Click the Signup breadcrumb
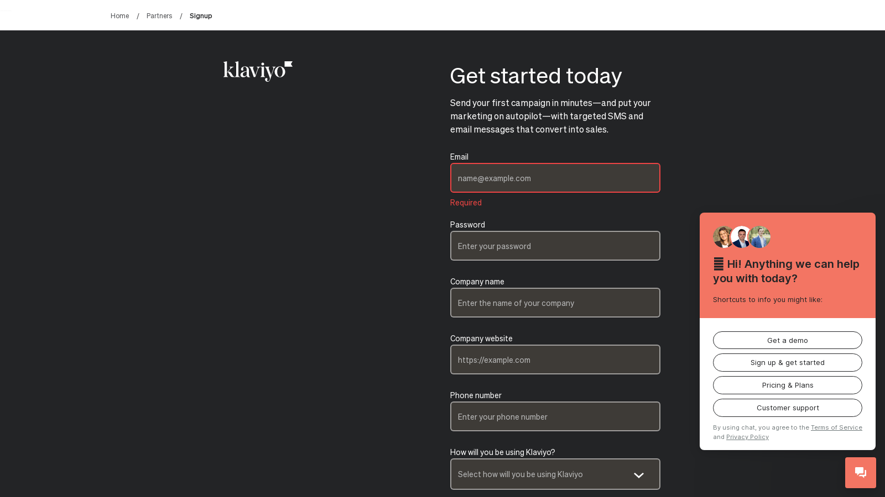This screenshot has height=497, width=885. 201,16
